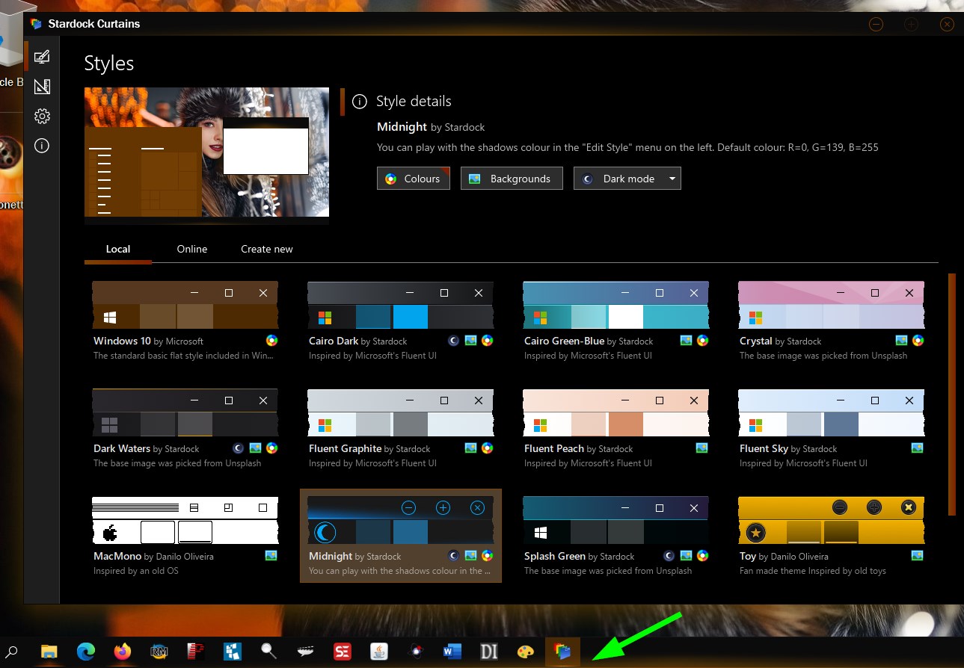Select the Crystal style thumbnail
The height and width of the screenshot is (668, 964).
(831, 305)
